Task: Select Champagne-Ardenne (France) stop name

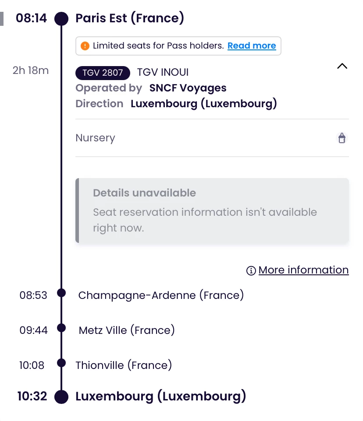Action: coord(161,295)
